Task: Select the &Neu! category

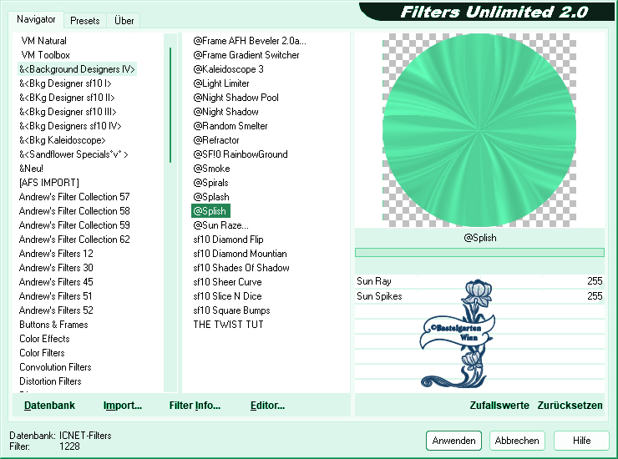Action: (31, 169)
